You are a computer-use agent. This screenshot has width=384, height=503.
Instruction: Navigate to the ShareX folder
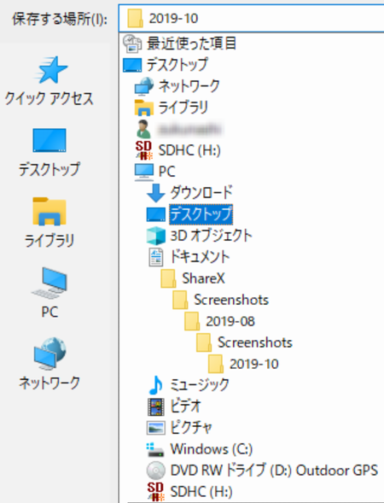click(x=193, y=278)
